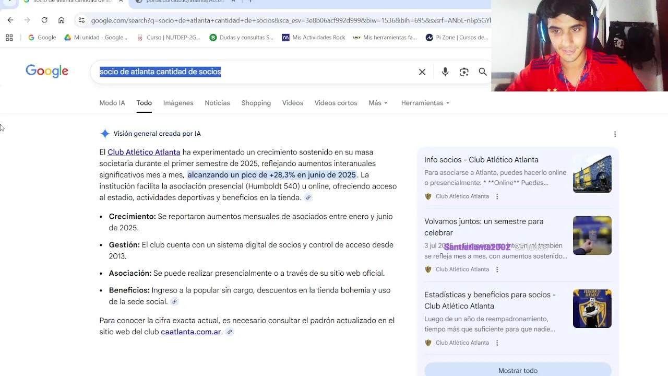Open 'Estadísticas y beneficios para socios' result
The image size is (668, 376).
point(490,300)
